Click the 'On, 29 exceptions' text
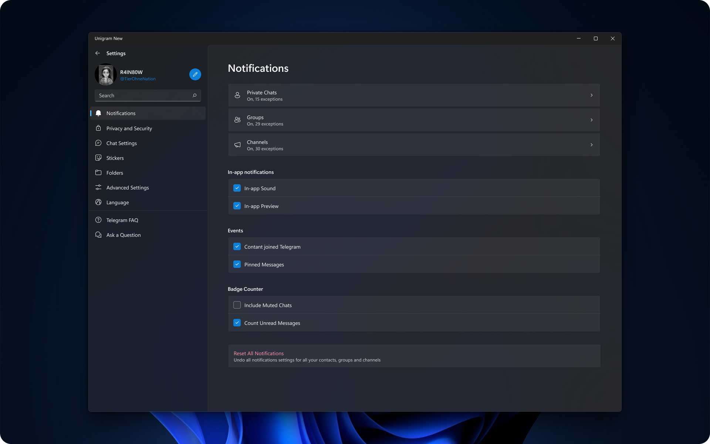The height and width of the screenshot is (444, 710). click(x=265, y=124)
